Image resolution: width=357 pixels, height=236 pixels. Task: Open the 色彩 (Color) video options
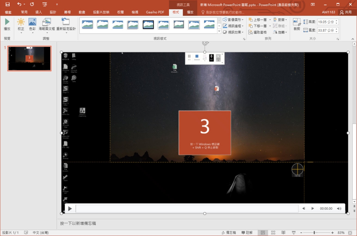point(32,22)
